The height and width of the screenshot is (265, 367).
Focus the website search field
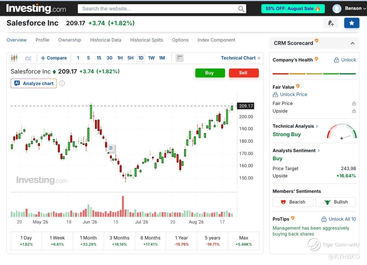[x=162, y=9]
